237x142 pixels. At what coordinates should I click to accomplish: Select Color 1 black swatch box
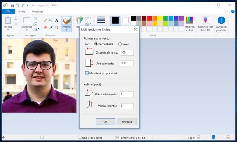(115, 20)
